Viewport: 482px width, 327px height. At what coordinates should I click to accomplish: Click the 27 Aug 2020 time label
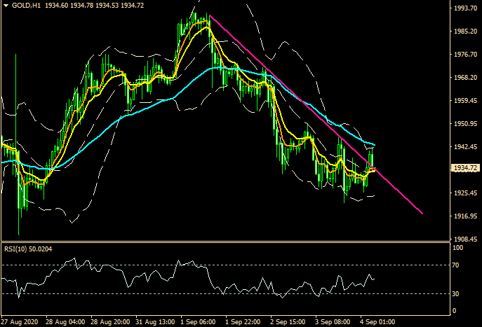(x=20, y=321)
